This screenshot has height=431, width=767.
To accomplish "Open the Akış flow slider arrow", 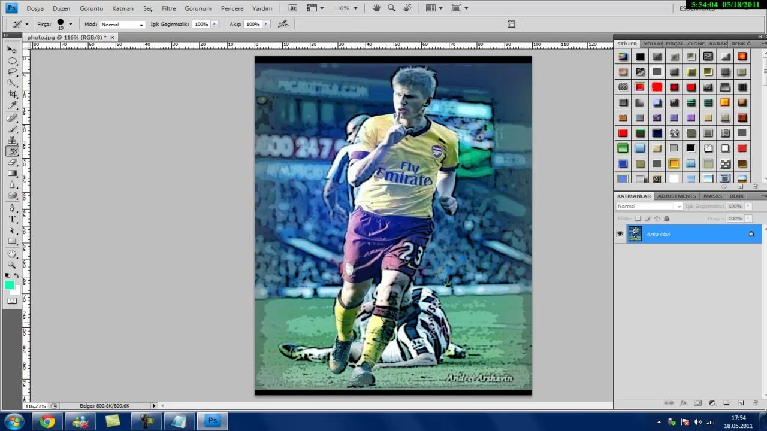I will click(266, 24).
